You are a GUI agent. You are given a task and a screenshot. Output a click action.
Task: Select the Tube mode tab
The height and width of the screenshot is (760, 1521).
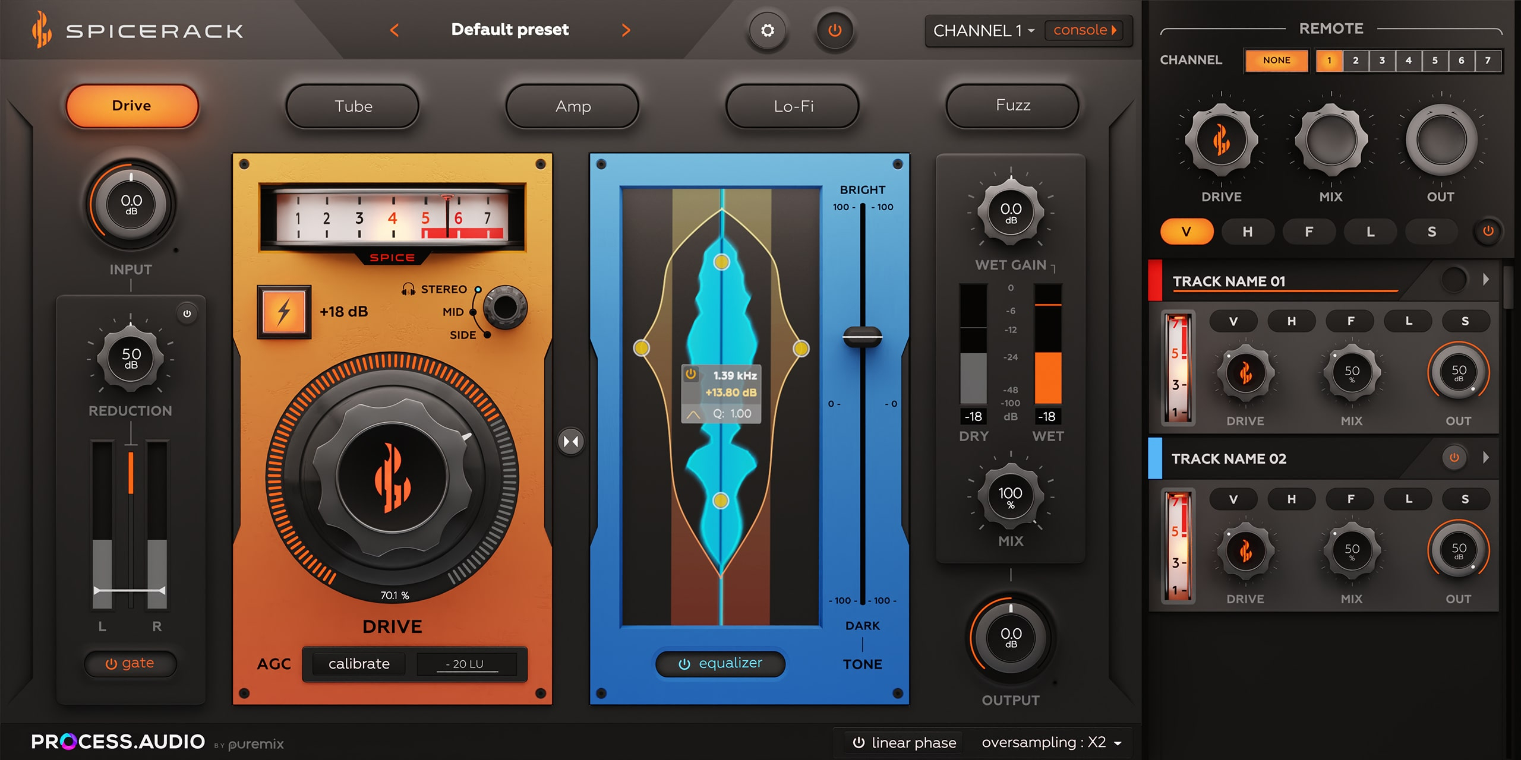coord(353,106)
